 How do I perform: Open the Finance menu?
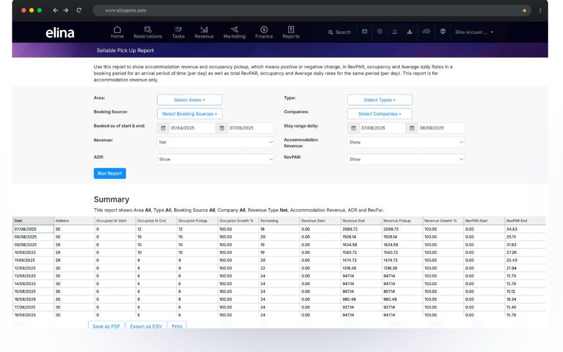pos(264,32)
